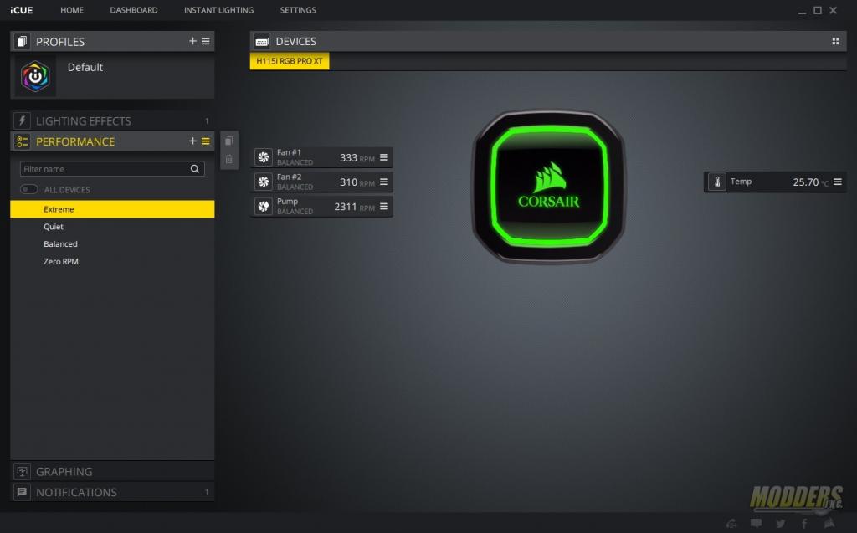The width and height of the screenshot is (857, 533).
Task: Select the Balanced cooling preset
Action: [112, 243]
